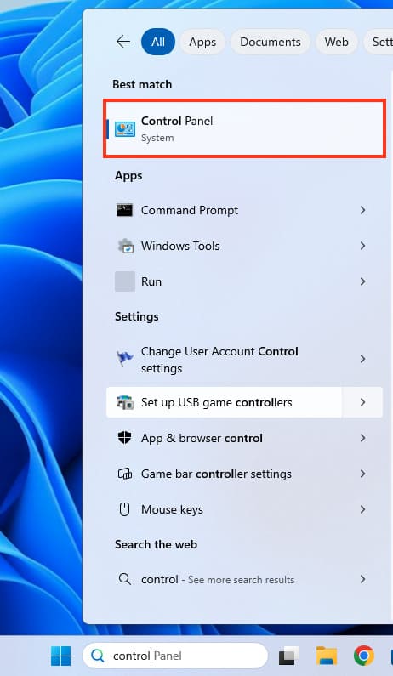Image resolution: width=393 pixels, height=676 pixels.
Task: Click the Command Prompt icon
Action: 125,210
